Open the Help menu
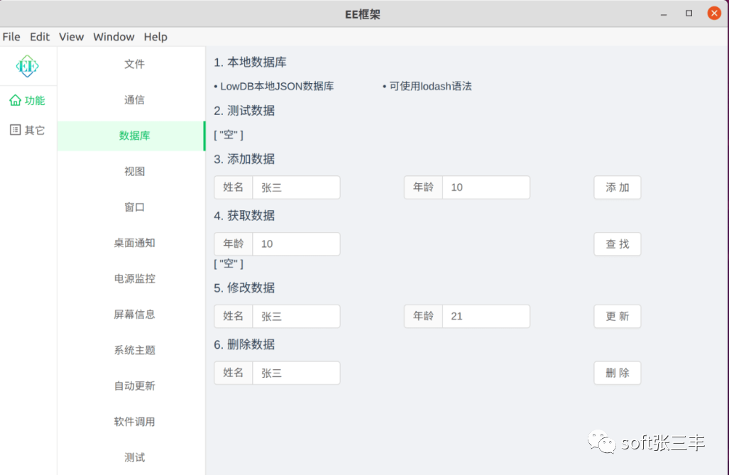729x475 pixels. coord(155,37)
